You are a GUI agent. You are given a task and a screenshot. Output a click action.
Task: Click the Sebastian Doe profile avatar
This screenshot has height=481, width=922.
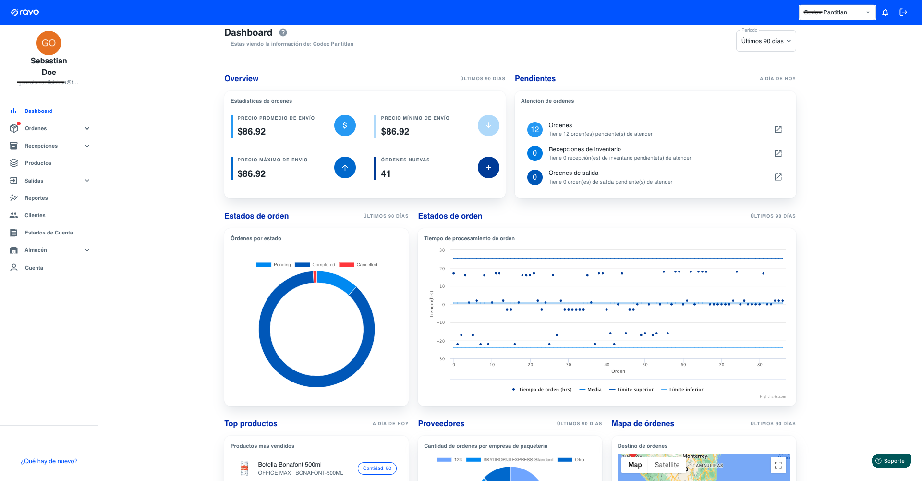tap(49, 43)
